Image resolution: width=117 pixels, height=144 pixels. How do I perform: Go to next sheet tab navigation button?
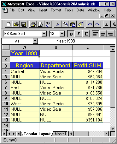[x=14, y=134]
